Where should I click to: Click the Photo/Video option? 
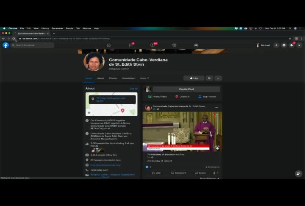(x=158, y=97)
